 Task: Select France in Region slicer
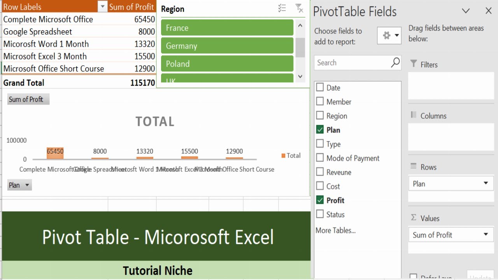click(x=227, y=28)
